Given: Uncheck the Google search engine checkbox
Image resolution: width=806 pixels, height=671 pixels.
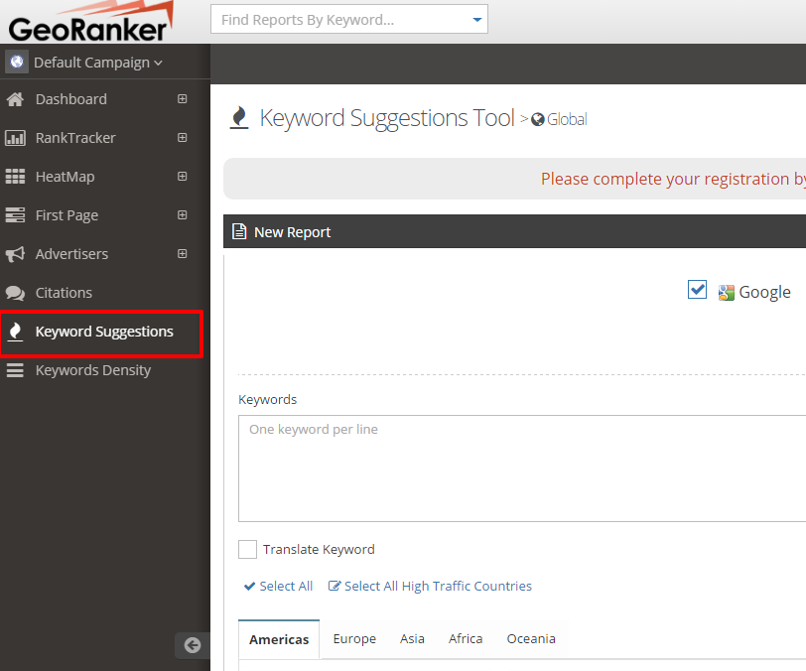Looking at the screenshot, I should pos(697,290).
